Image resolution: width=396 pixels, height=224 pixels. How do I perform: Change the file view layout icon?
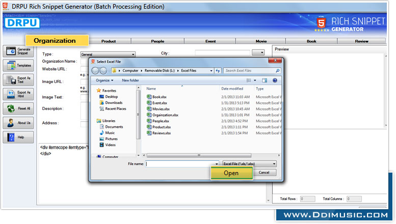point(249,80)
